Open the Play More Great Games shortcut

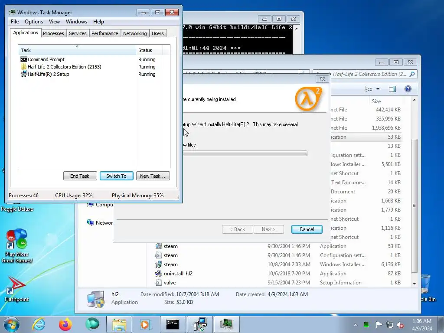pyautogui.click(x=17, y=246)
